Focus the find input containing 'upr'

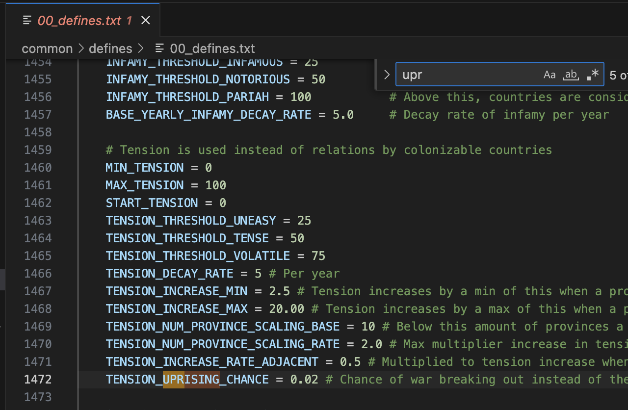(x=466, y=75)
